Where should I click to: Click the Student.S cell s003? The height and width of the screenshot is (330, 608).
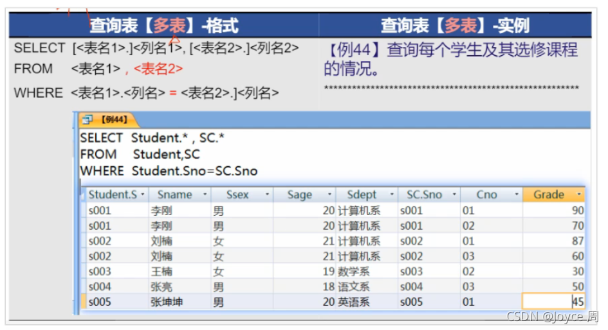[116, 272]
